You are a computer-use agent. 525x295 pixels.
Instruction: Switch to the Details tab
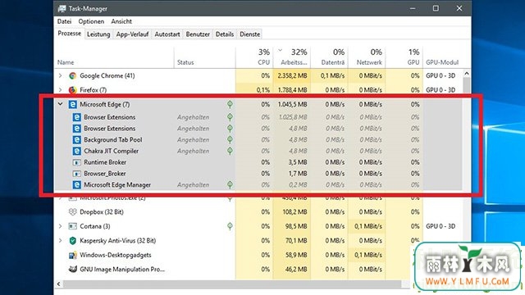click(225, 34)
